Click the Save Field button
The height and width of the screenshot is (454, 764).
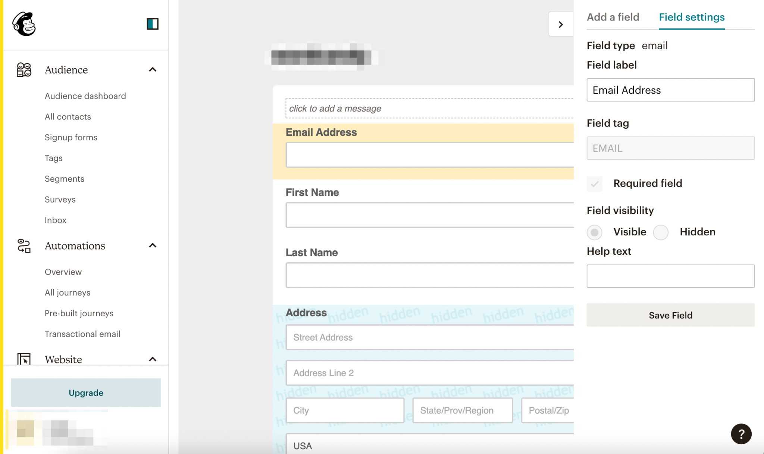(x=670, y=315)
